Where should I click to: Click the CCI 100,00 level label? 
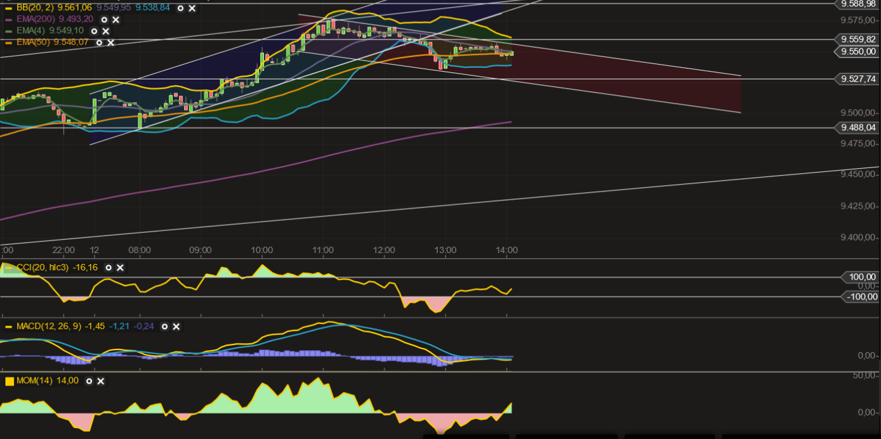(x=859, y=277)
